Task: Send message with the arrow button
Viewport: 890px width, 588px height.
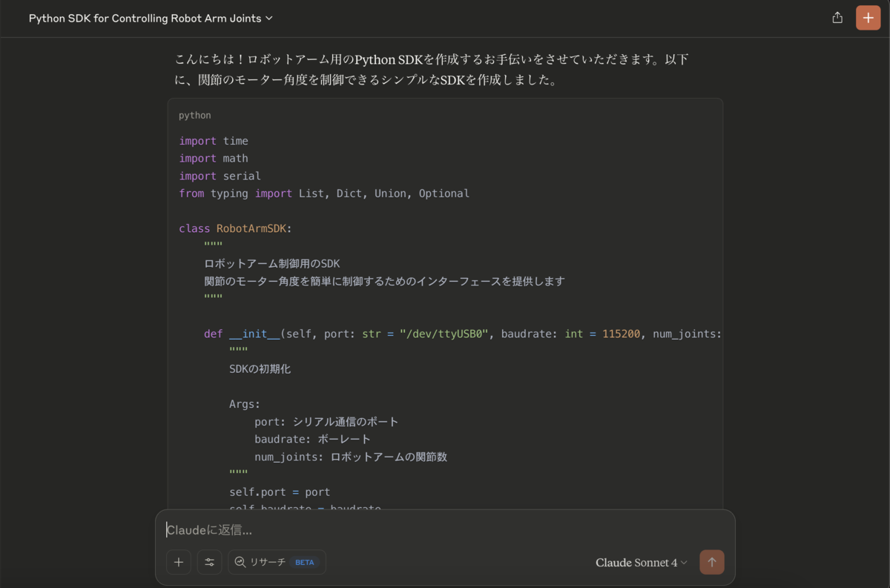Action: click(712, 562)
